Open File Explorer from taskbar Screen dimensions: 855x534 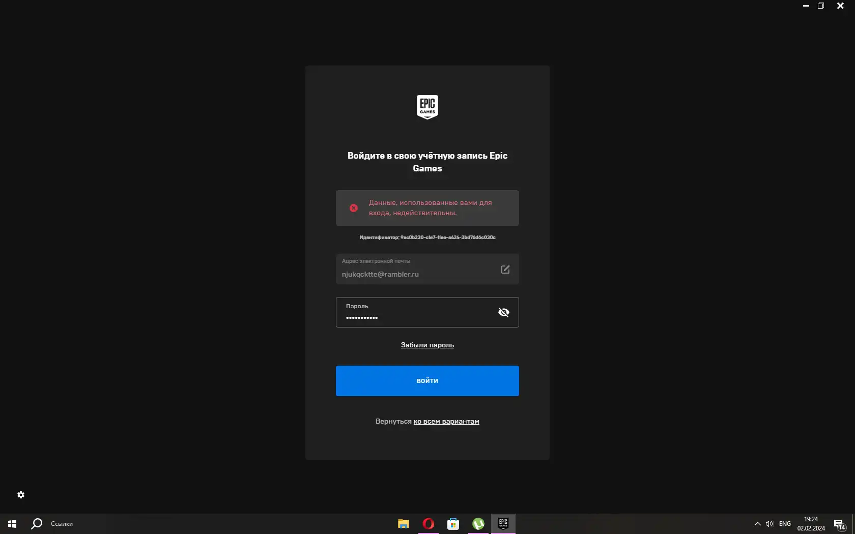coord(404,524)
